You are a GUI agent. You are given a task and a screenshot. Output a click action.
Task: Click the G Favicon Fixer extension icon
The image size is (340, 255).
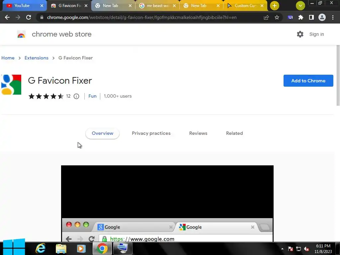point(11,85)
